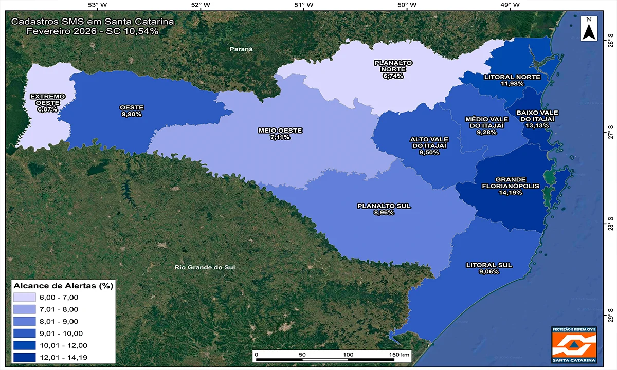Select the Meio Oeste region label
617x370 pixels.
click(280, 134)
